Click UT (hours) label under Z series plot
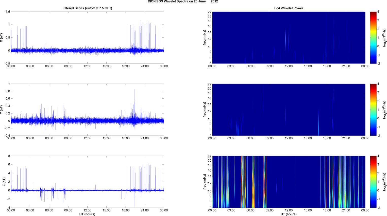 (87, 214)
